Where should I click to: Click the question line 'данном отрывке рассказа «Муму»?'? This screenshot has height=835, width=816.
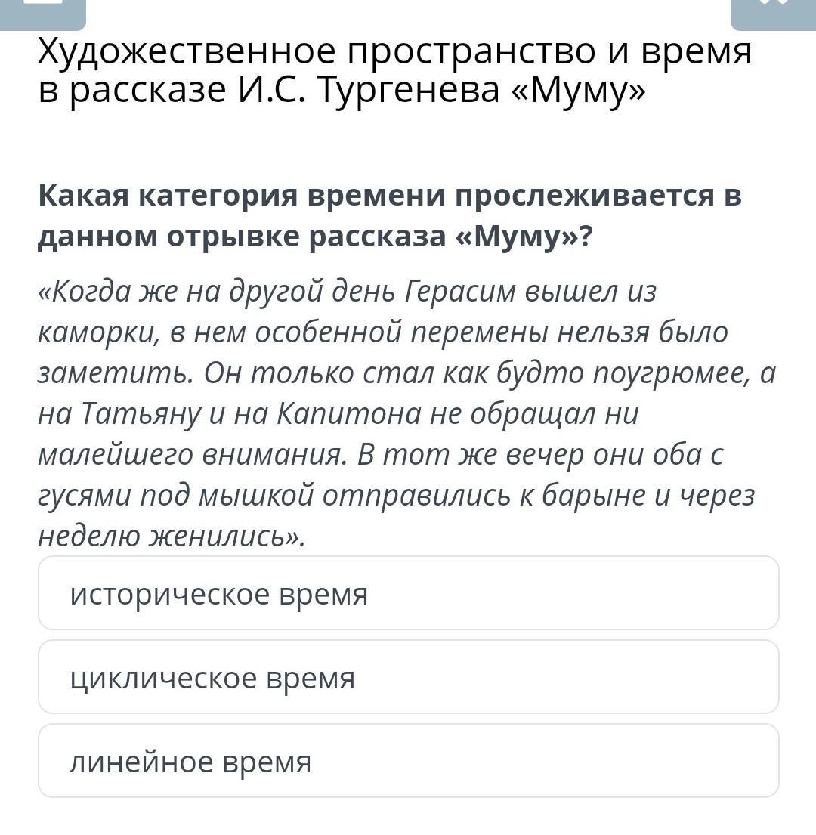[x=314, y=236]
